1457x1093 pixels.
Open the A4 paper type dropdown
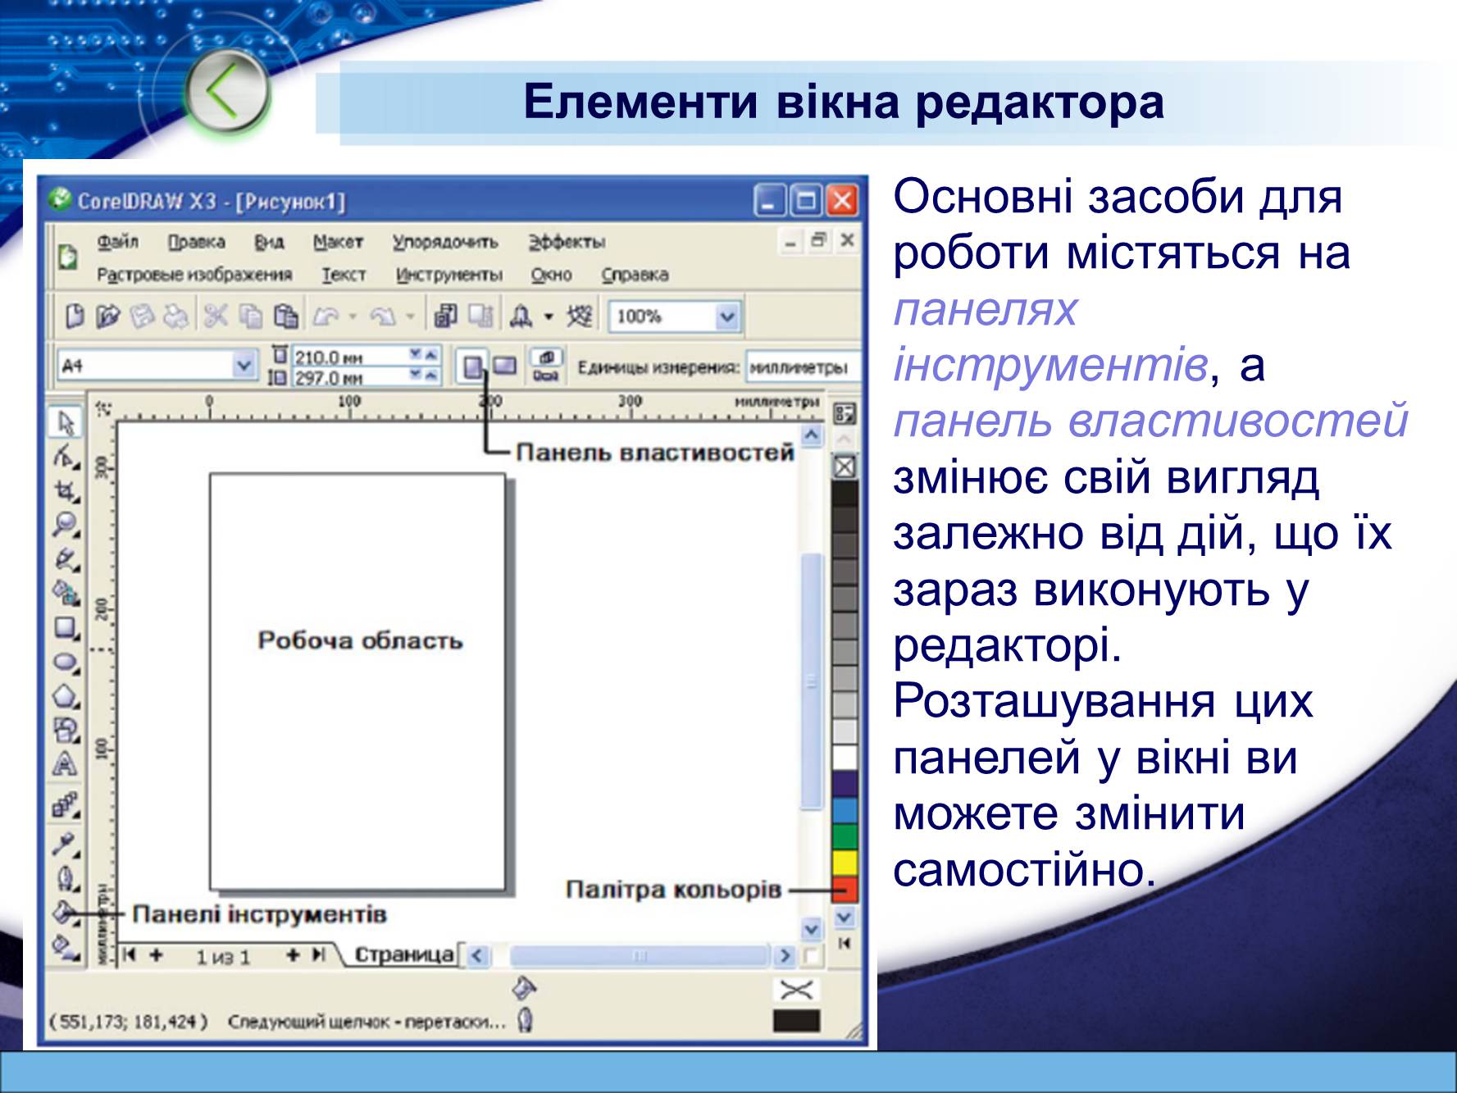(x=244, y=365)
